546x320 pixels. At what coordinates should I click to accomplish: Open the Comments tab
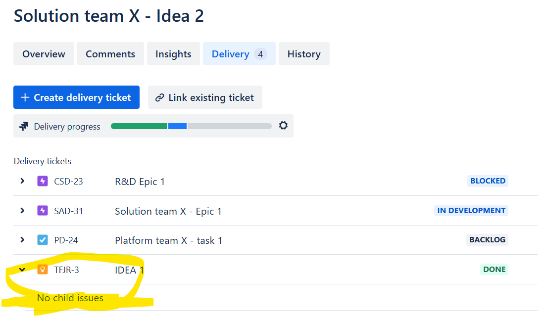[x=110, y=54]
